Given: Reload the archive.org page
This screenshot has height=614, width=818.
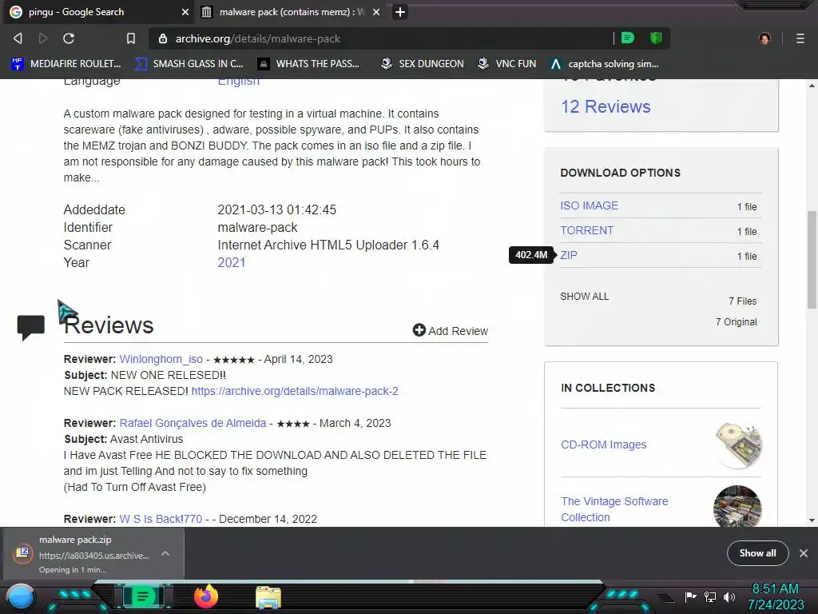Looking at the screenshot, I should click(x=69, y=38).
